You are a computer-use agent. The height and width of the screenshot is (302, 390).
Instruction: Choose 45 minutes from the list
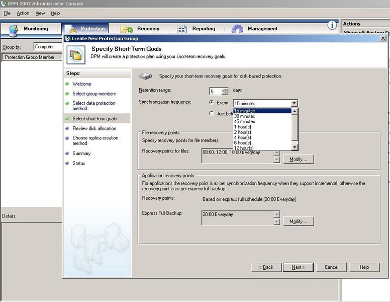click(x=262, y=122)
